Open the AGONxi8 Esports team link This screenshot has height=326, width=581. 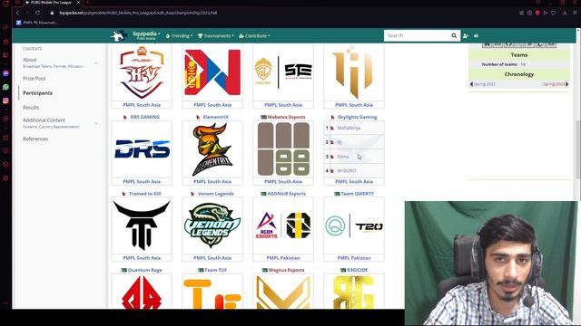pos(287,194)
